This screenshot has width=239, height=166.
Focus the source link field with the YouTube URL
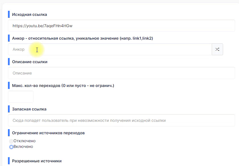(121, 26)
